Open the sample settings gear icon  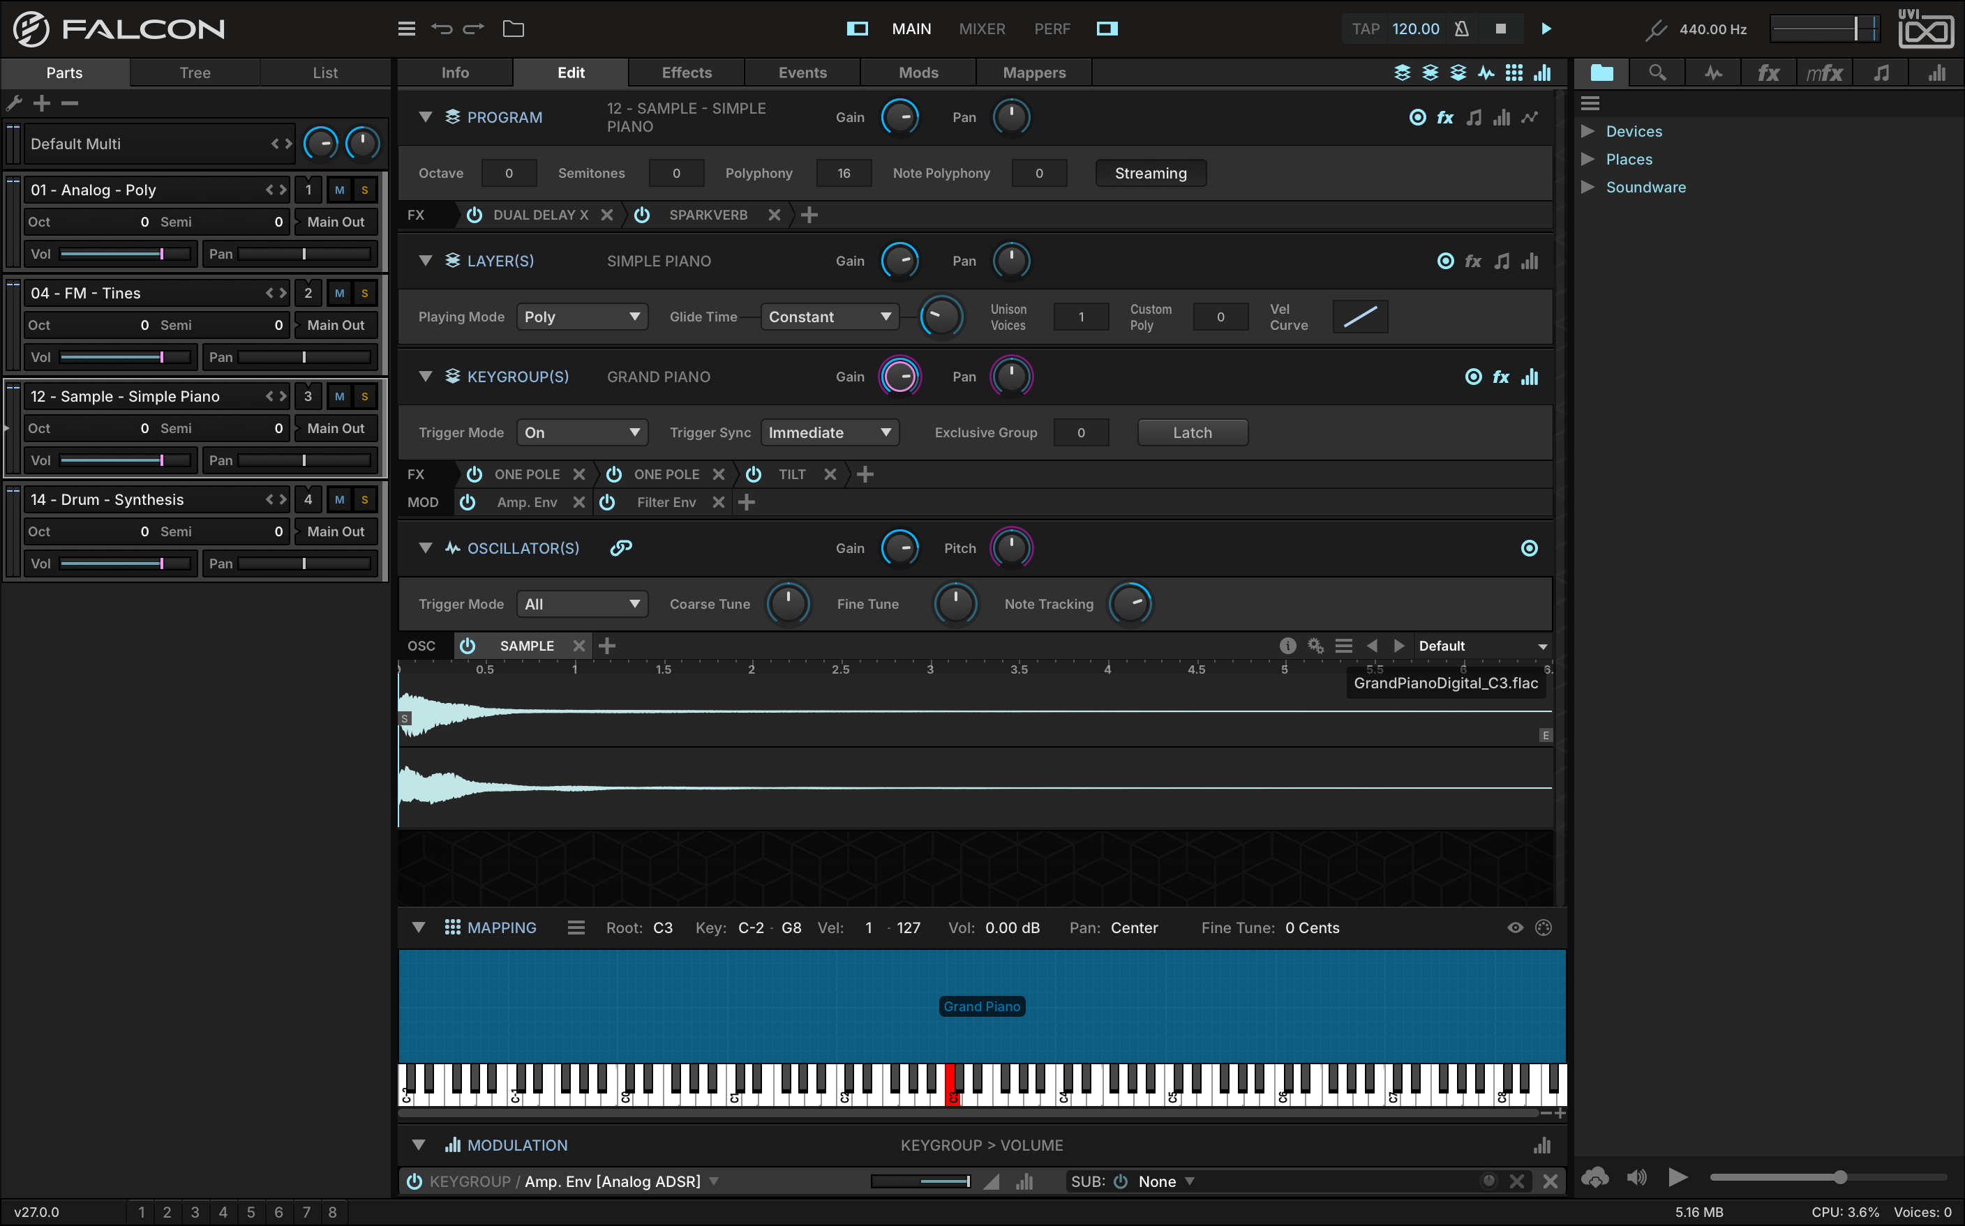(x=1316, y=646)
